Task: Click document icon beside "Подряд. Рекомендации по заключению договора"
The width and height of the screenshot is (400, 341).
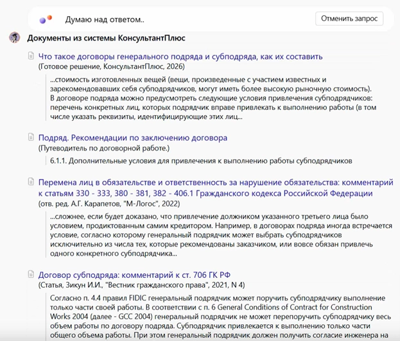Action: pyautogui.click(x=31, y=137)
